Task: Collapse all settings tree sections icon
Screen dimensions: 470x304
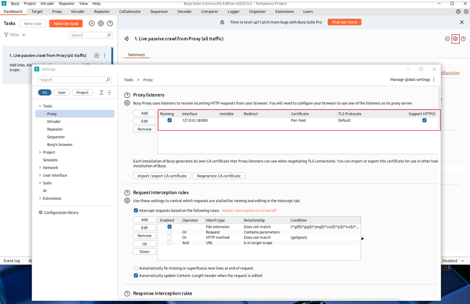Action: coord(109,93)
